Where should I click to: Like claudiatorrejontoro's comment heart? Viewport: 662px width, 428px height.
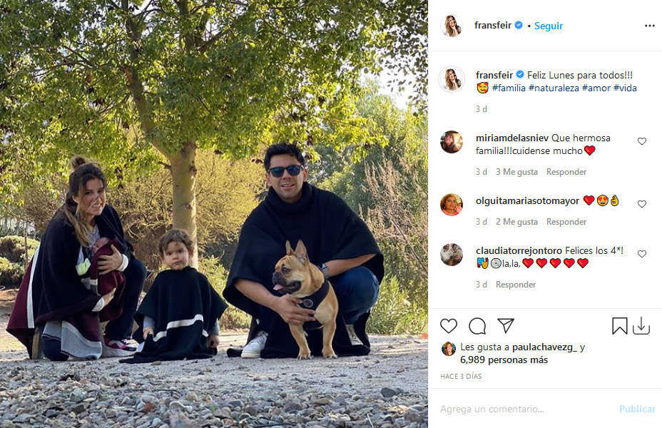pyautogui.click(x=642, y=254)
